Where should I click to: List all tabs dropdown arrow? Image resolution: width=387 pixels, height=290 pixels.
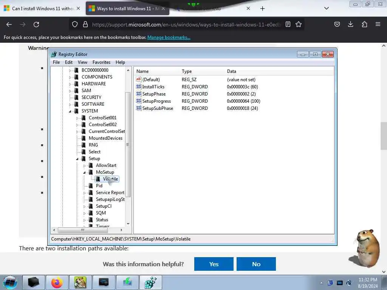click(x=327, y=8)
